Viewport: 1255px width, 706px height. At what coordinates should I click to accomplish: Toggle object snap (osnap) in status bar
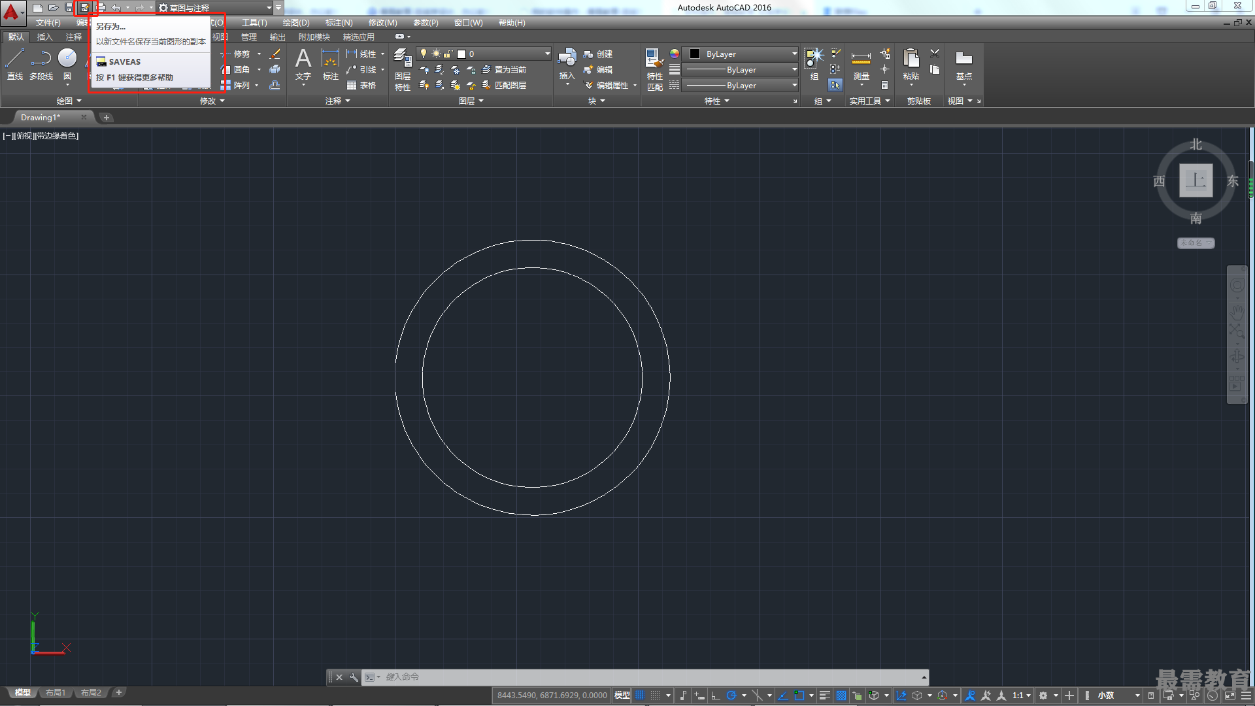[799, 696]
